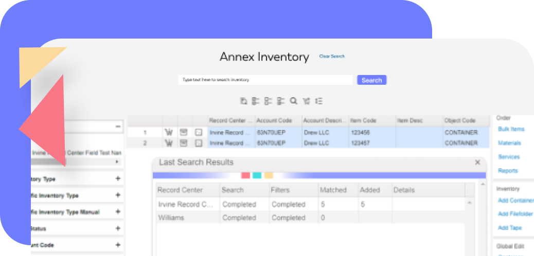534x256 pixels.
Task: Click the Add Tape link
Action: (x=510, y=228)
